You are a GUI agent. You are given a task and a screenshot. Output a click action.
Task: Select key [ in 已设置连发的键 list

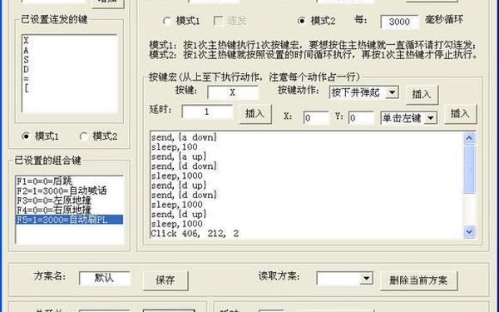(x=26, y=88)
